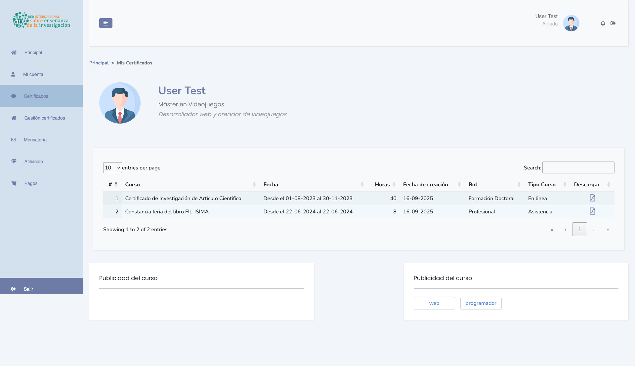Open Mi cuenta in sidebar
The image size is (635, 366).
tap(33, 74)
